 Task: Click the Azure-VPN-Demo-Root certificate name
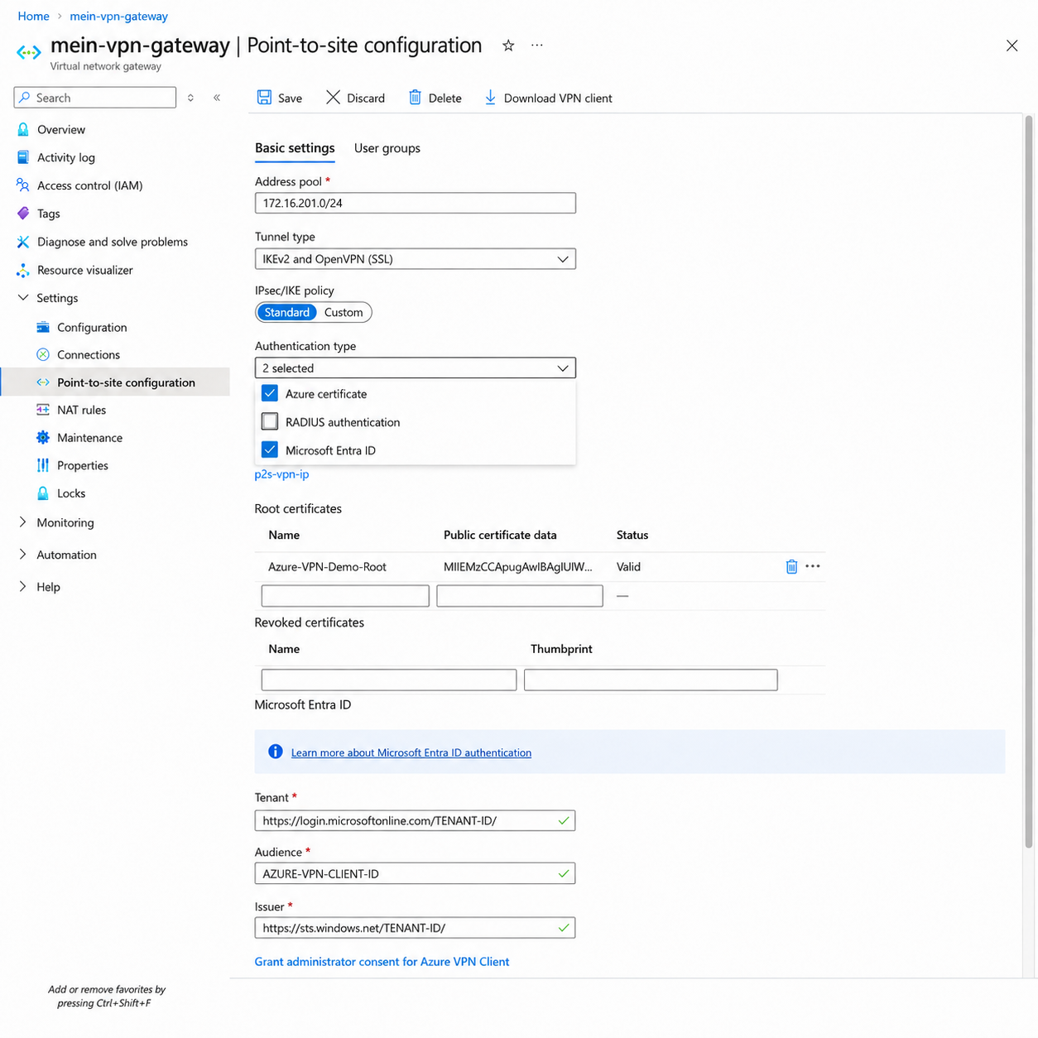[327, 567]
